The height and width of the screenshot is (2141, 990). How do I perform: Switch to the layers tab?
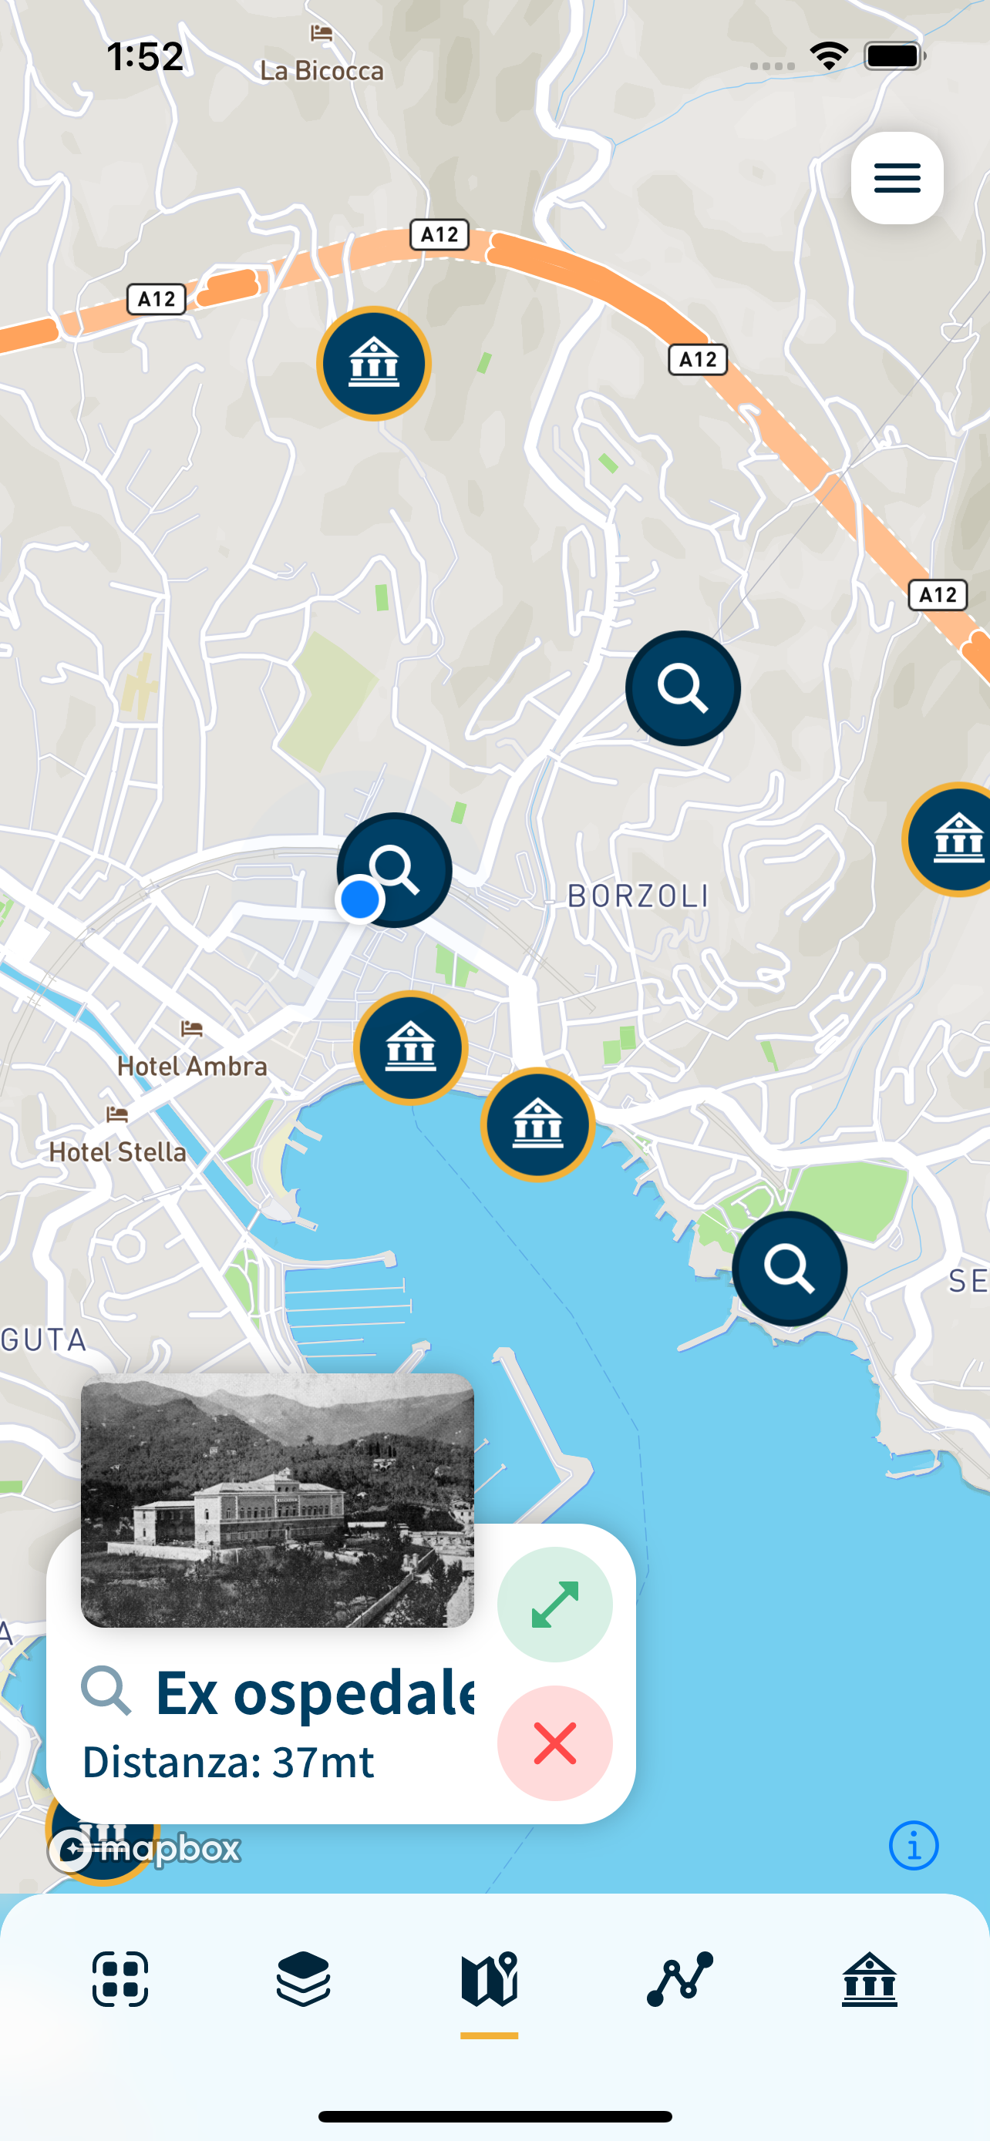point(304,1979)
